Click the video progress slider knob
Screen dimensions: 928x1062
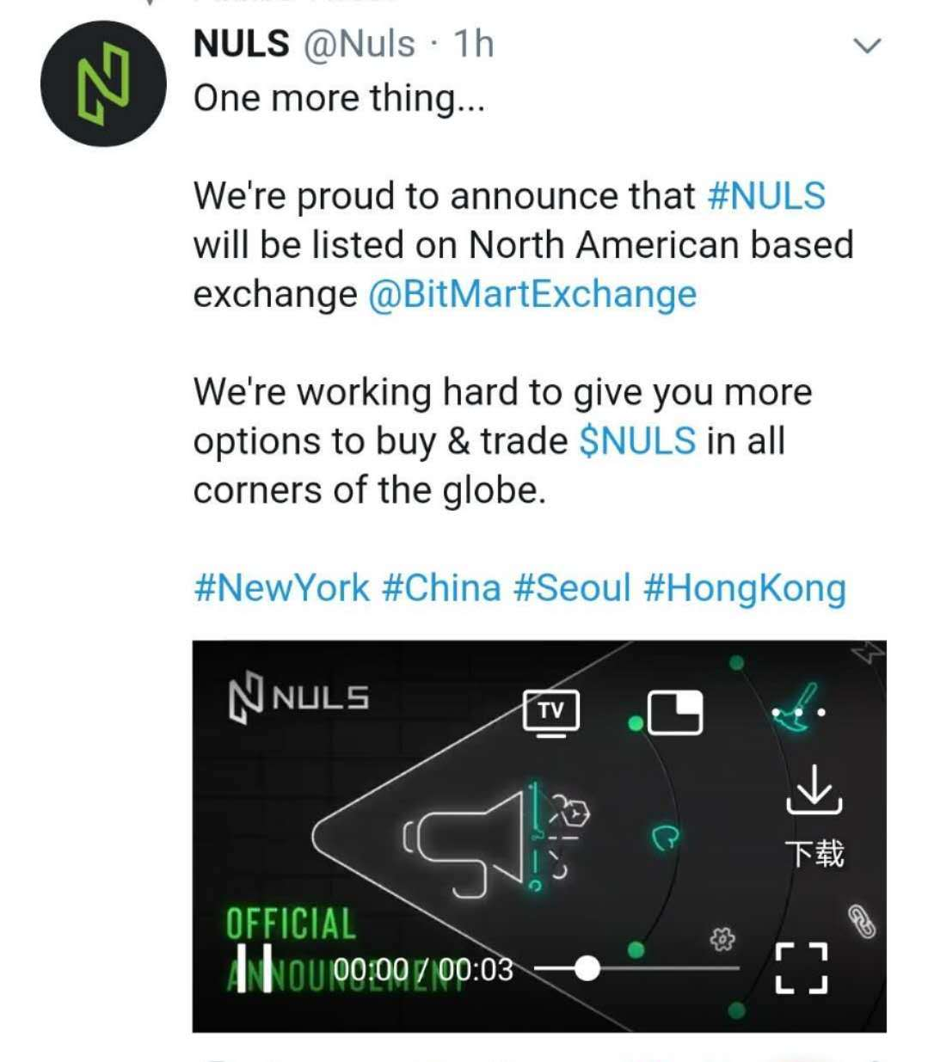587,968
